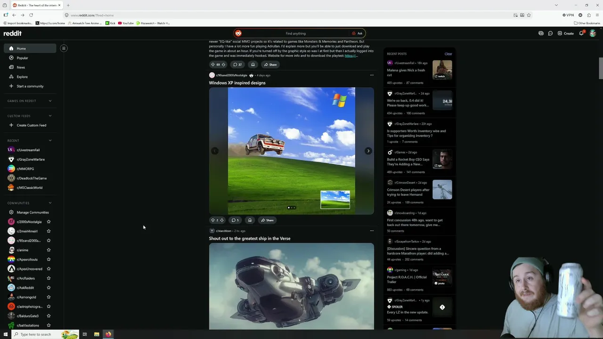The image size is (603, 339).
Task: Favorite r/anime with its star
Action: 49,250
